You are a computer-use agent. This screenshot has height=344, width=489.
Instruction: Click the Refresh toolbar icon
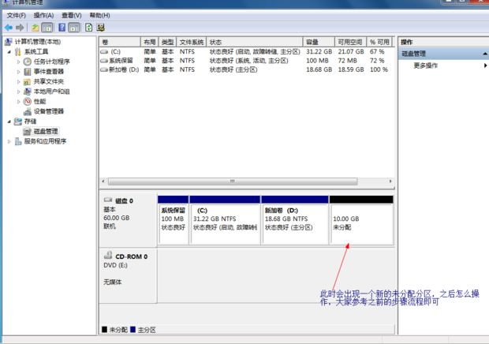click(x=89, y=28)
